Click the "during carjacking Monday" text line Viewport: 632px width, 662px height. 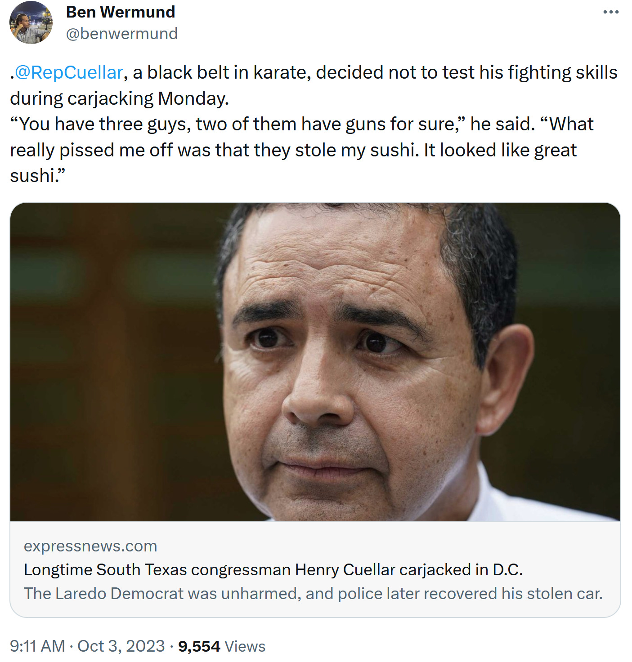click(120, 98)
